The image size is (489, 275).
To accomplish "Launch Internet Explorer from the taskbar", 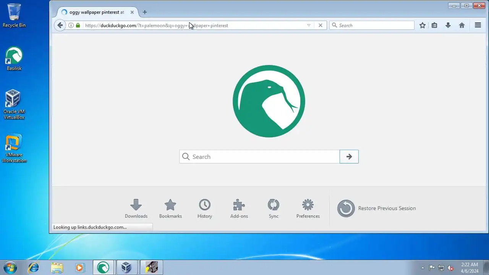I will point(34,267).
